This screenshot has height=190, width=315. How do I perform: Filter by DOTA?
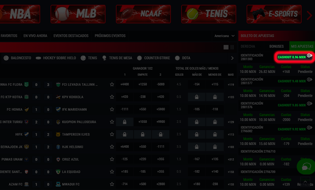[183, 58]
